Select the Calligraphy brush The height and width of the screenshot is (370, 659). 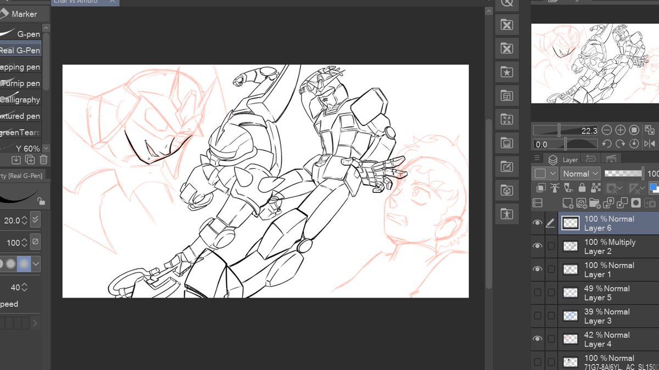pos(20,100)
